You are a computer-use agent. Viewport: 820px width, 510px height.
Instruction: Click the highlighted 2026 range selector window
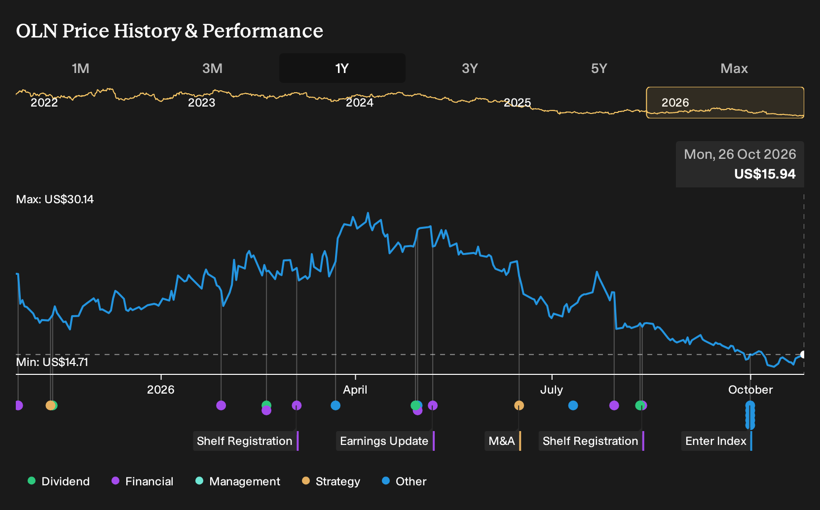725,103
